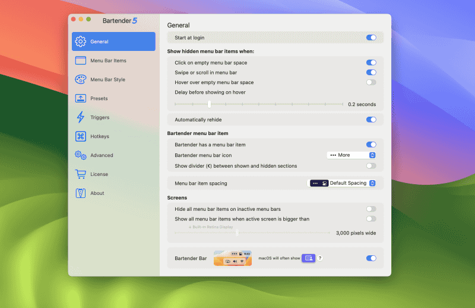The image size is (475, 308).
Task: Click the Show hidden menu bar items when heading
Action: 211,52
